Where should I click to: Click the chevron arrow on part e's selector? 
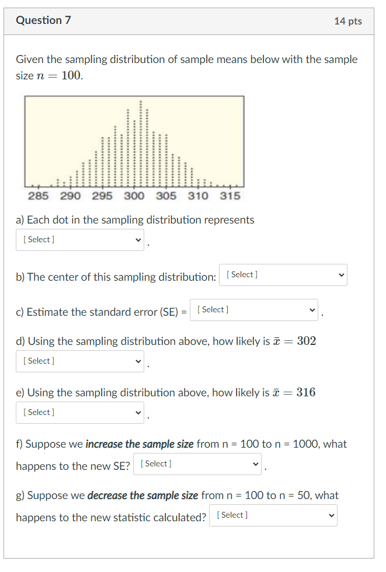pos(138,412)
